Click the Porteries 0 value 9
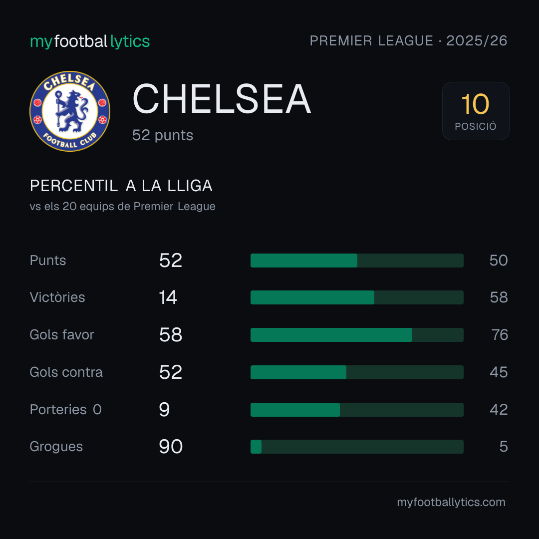539x539 pixels. pos(164,410)
